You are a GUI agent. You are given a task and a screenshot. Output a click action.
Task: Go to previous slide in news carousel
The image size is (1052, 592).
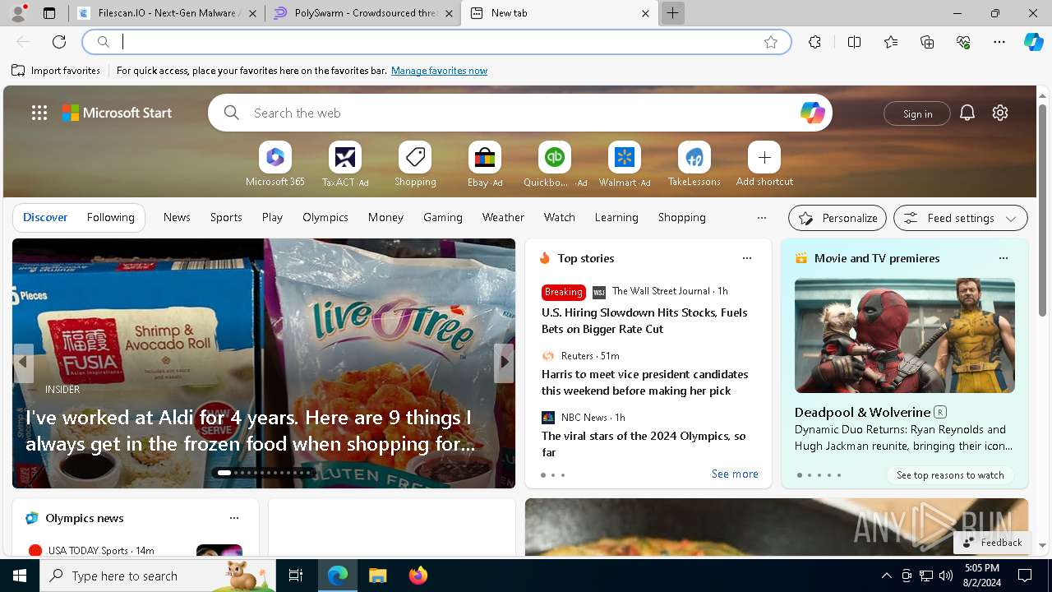pos(23,362)
